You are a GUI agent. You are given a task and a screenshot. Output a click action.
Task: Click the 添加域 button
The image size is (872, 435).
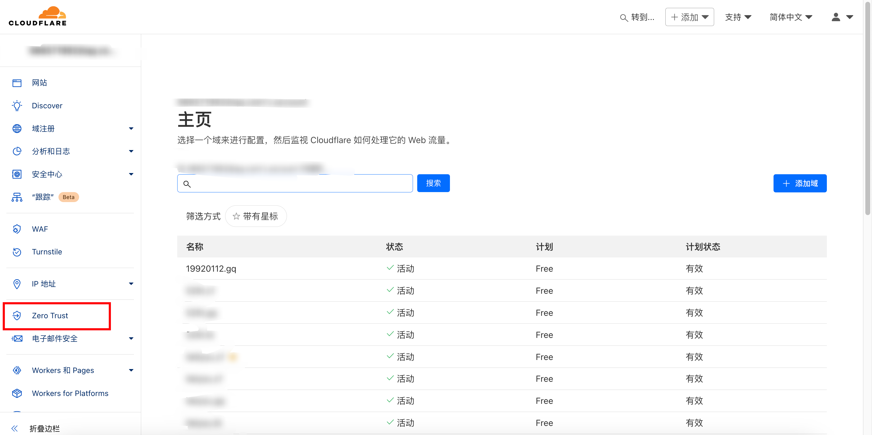coord(800,183)
